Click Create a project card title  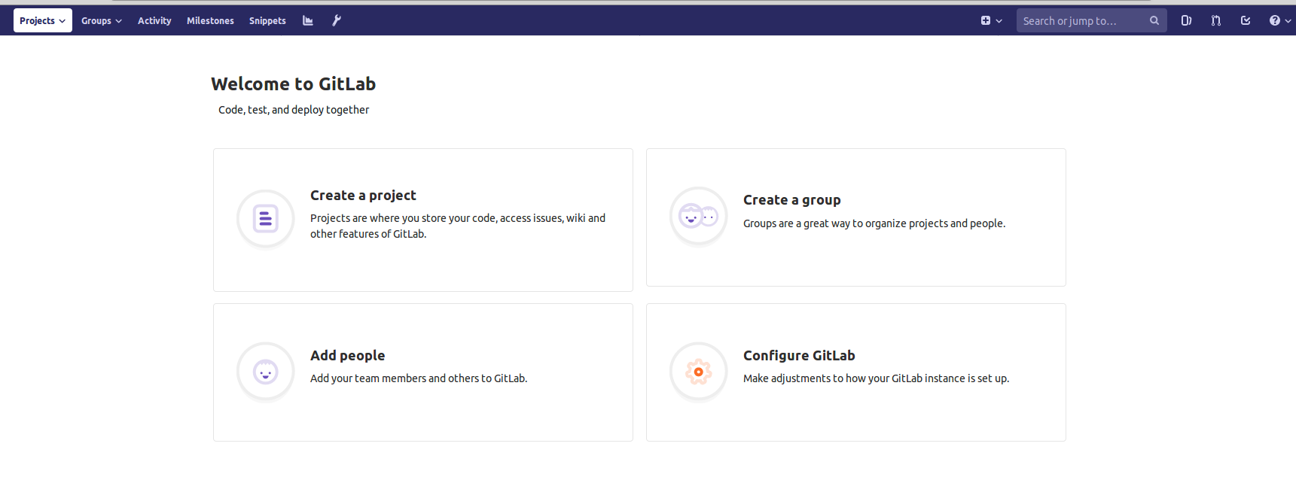click(363, 196)
